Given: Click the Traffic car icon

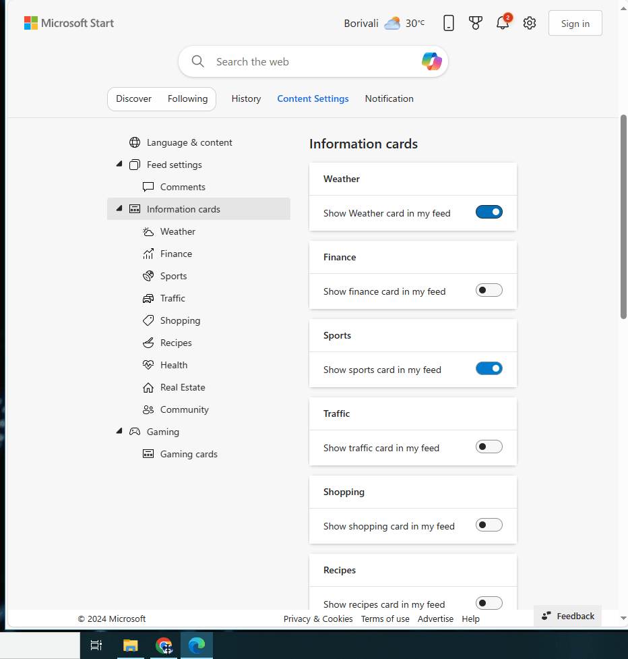Looking at the screenshot, I should [x=148, y=298].
